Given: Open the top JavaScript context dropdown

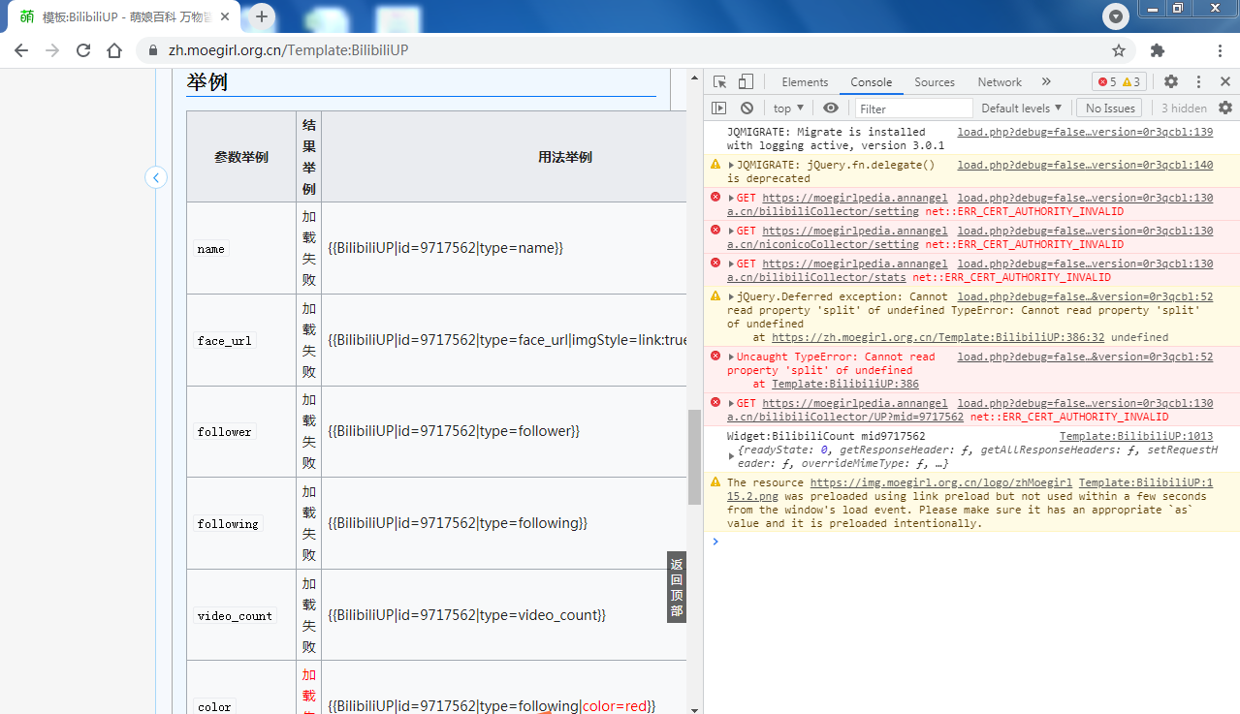Looking at the screenshot, I should coord(788,109).
